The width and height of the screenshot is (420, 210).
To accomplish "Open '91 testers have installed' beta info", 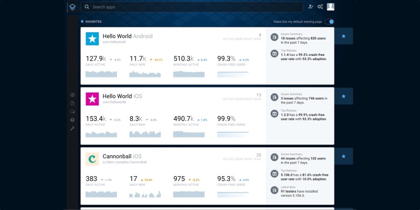I will pos(299,194).
